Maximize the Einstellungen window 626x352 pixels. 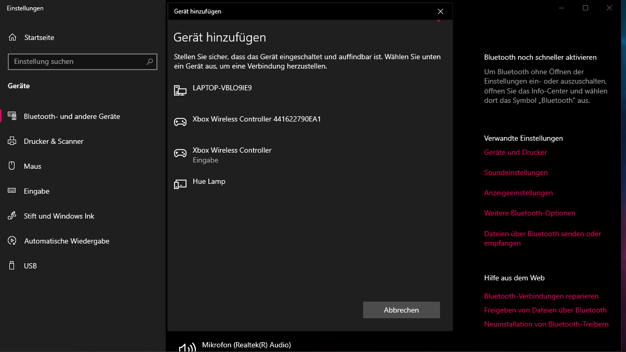585,8
